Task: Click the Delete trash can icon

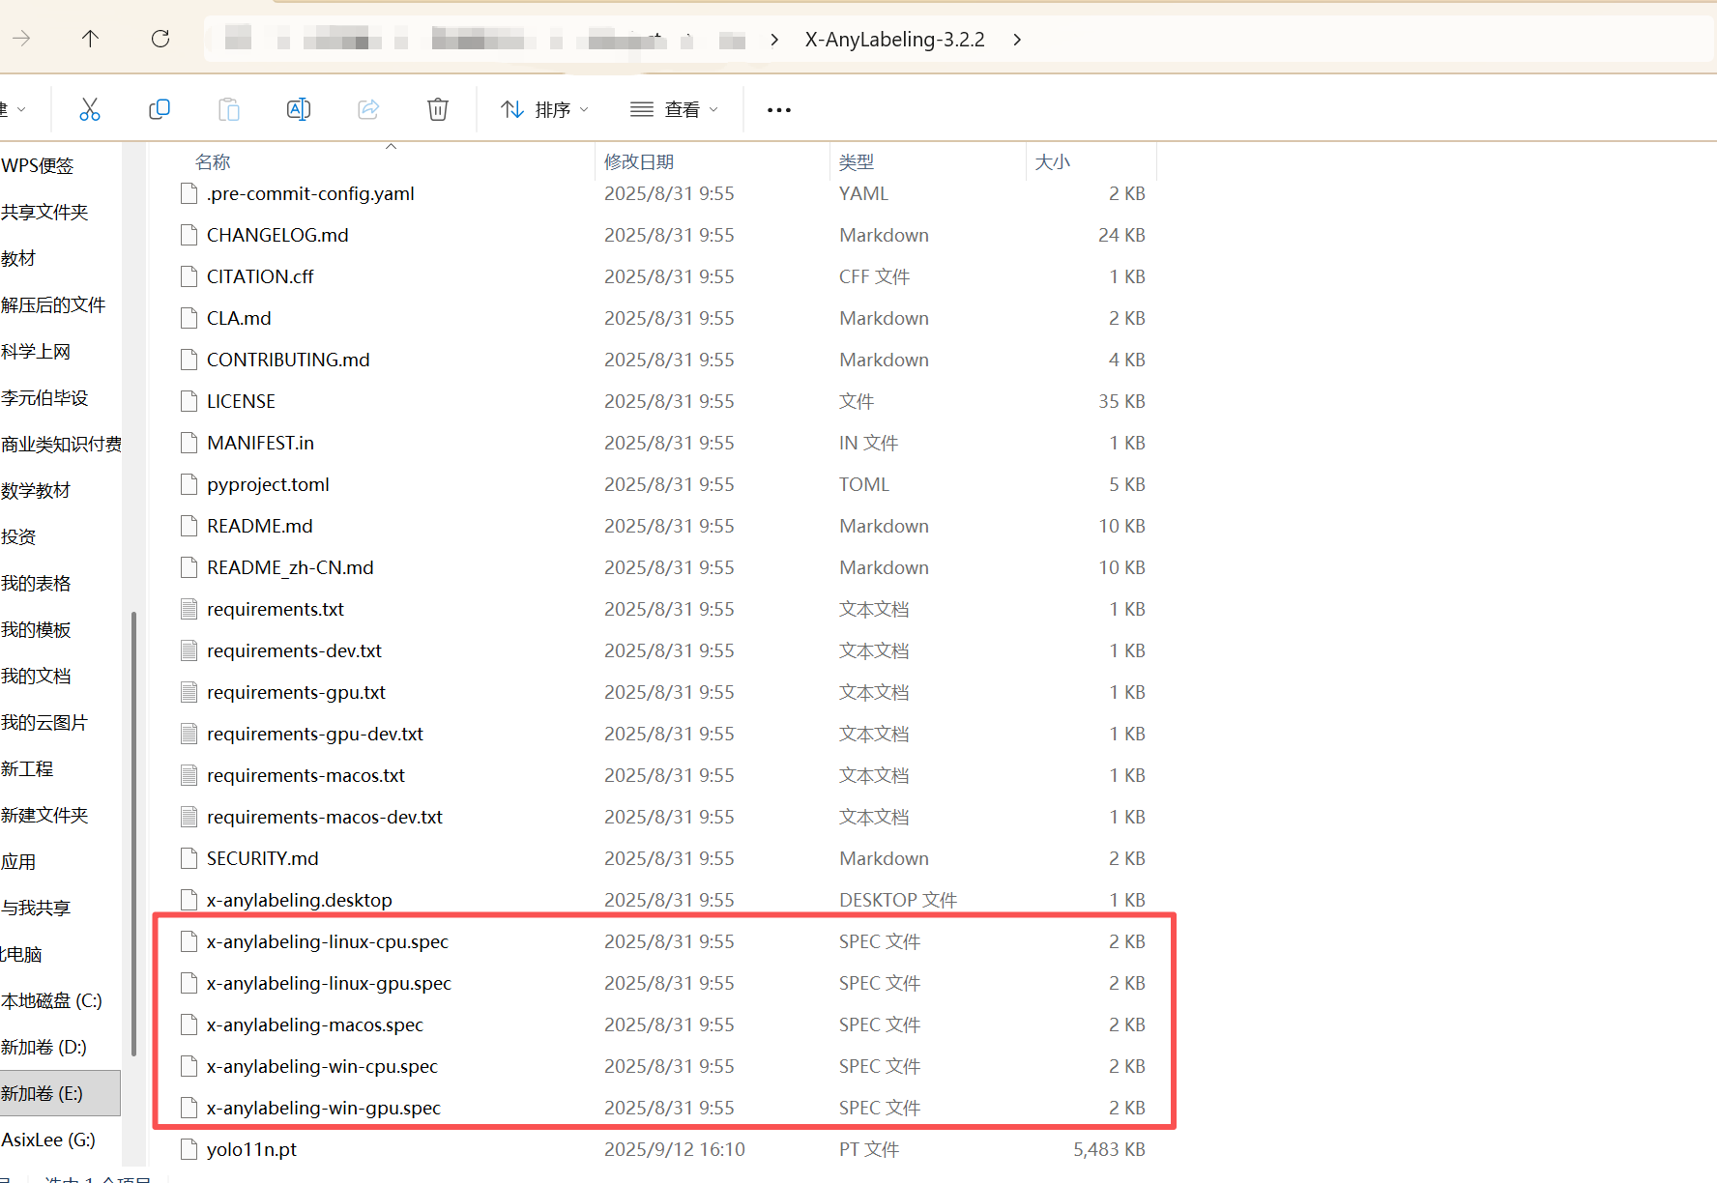Action: pos(438,109)
